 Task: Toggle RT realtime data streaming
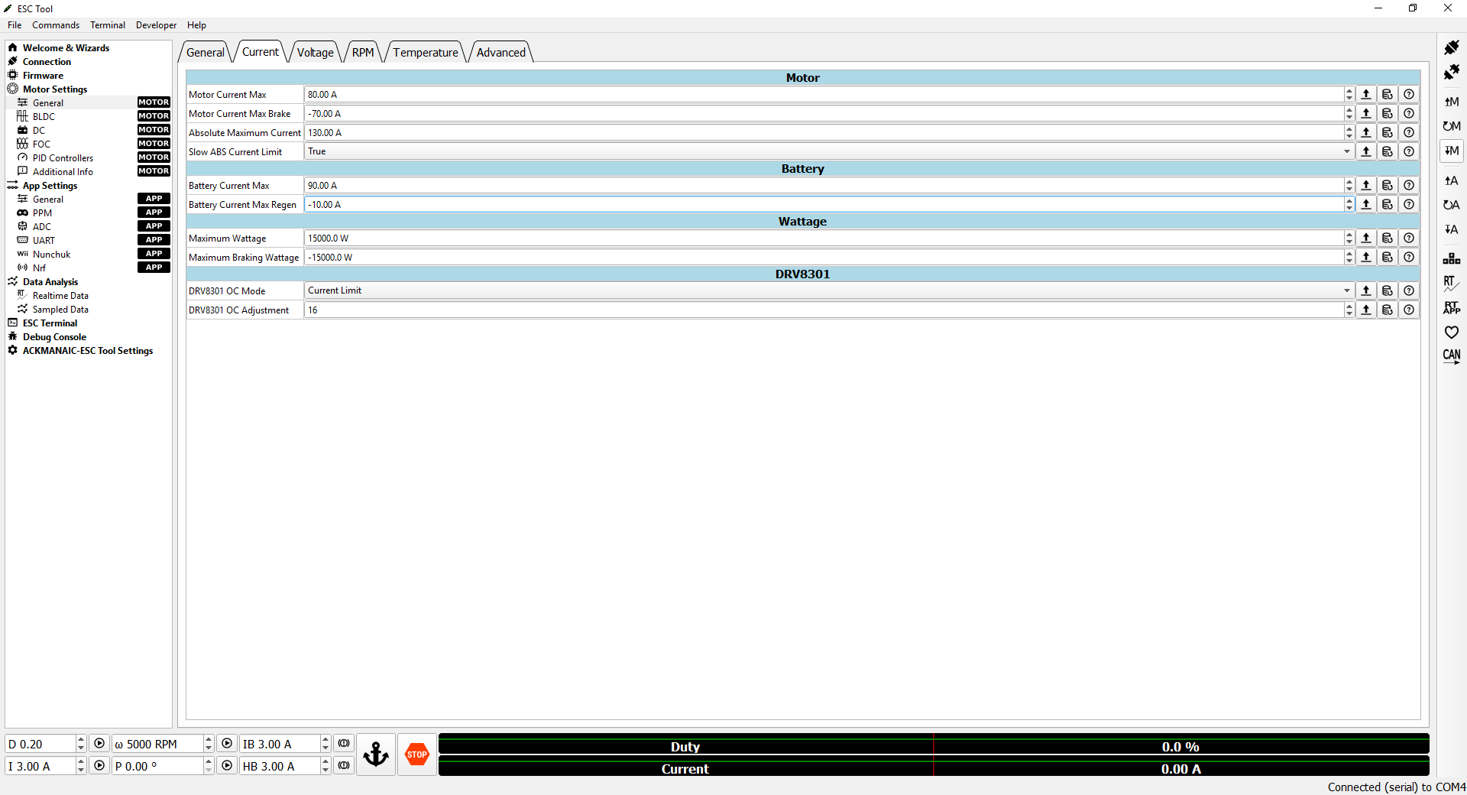[x=1451, y=283]
